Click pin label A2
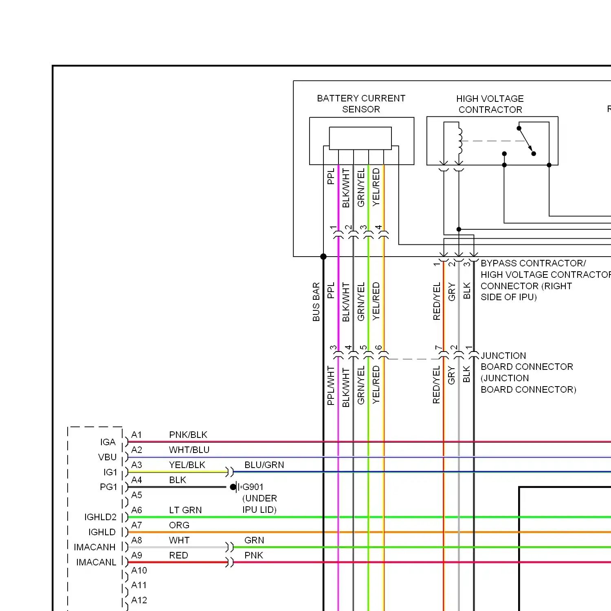 click(136, 450)
